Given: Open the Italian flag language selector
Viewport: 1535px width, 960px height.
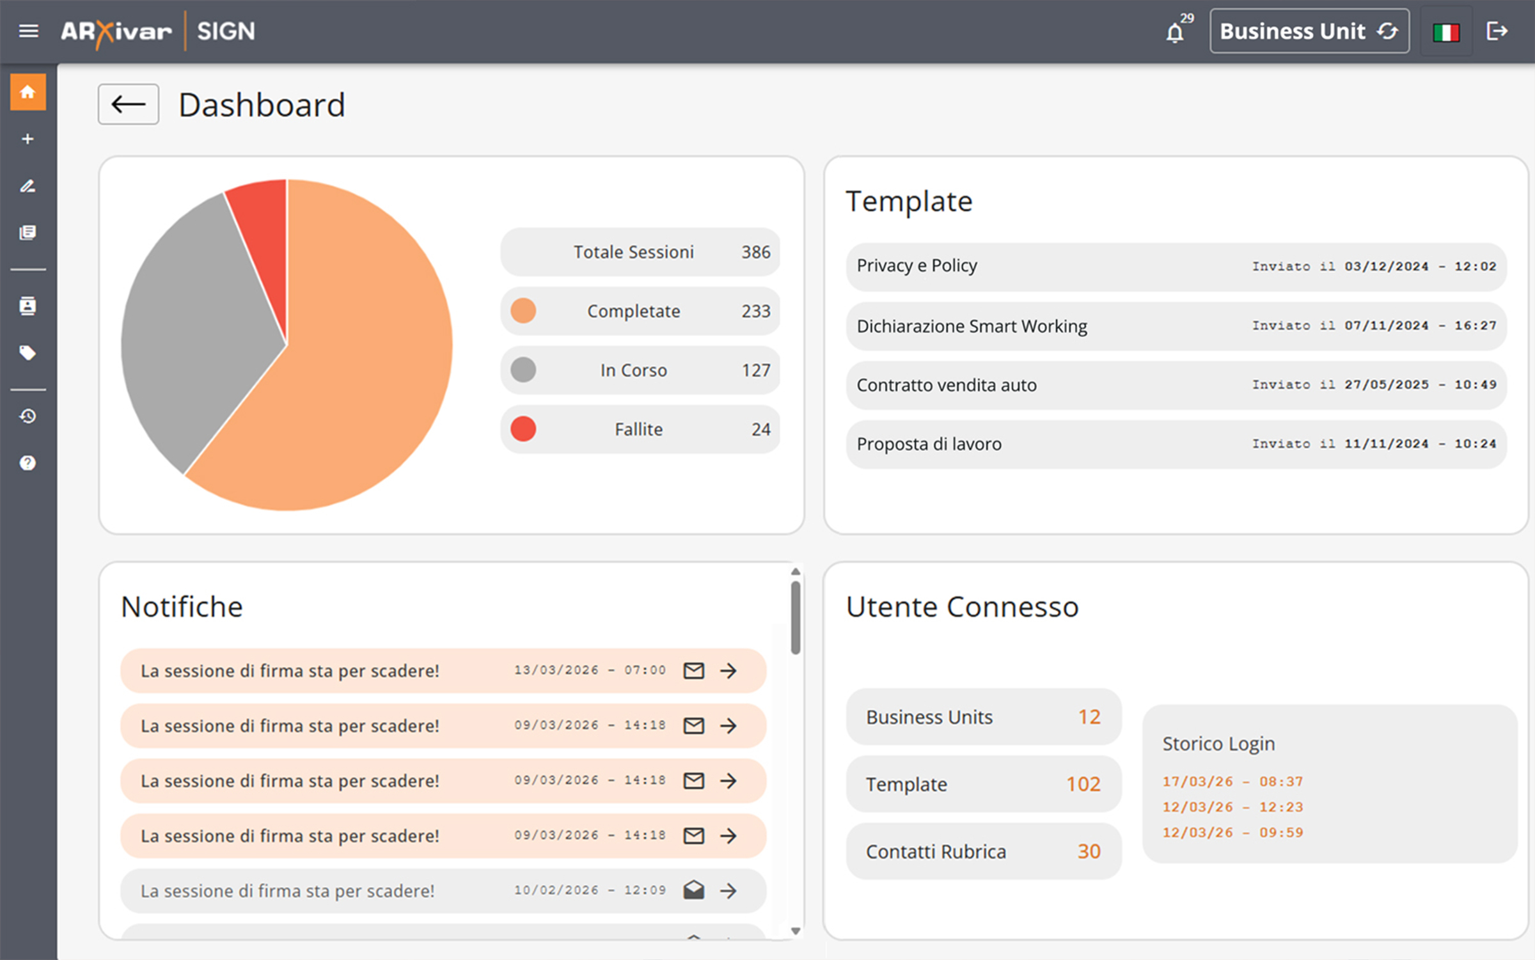Looking at the screenshot, I should point(1445,32).
